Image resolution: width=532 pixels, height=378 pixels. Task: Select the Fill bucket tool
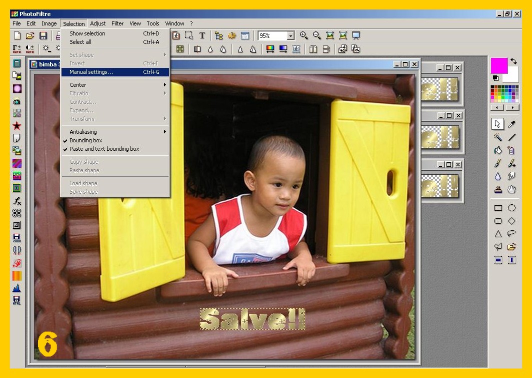click(x=498, y=150)
